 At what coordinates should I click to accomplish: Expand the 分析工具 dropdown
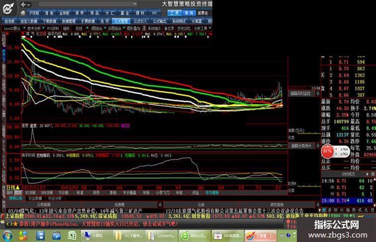pyautogui.click(x=210, y=28)
